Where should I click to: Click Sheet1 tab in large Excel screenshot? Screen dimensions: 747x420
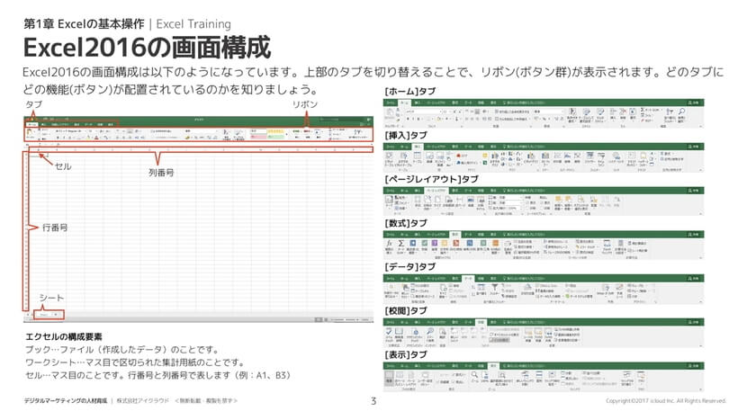[x=43, y=314]
